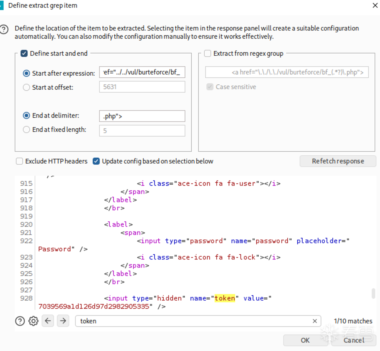Focus the End at delimiter field
The height and width of the screenshot is (351, 380).
142,116
